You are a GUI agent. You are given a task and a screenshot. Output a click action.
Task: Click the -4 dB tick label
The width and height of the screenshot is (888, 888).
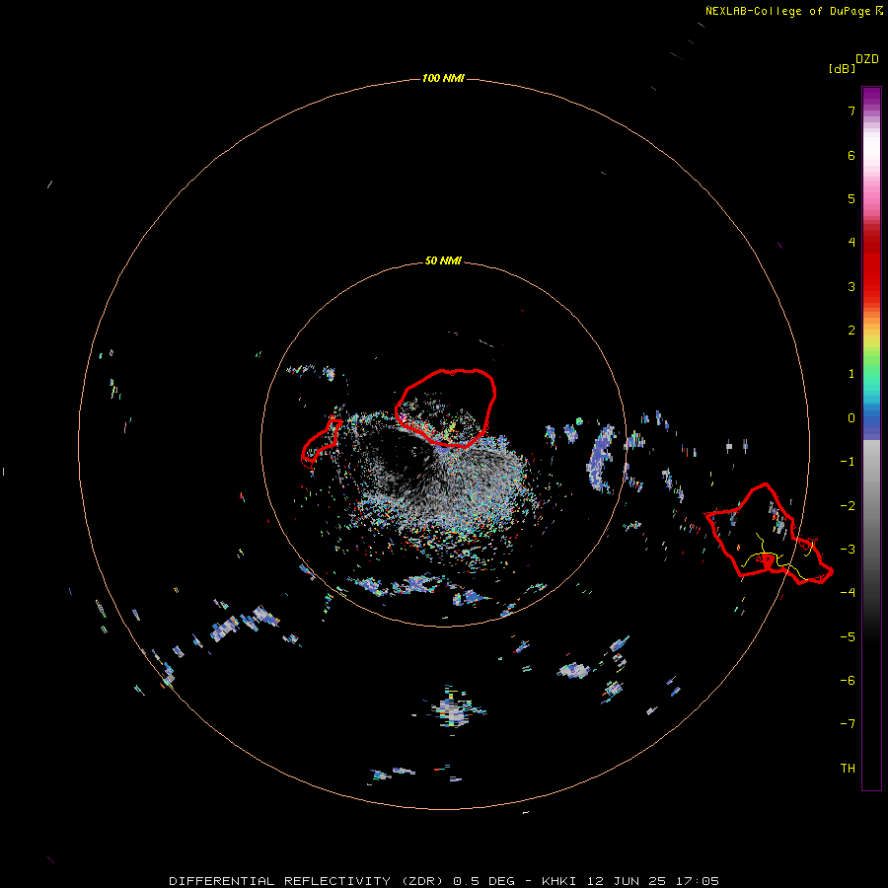pos(848,592)
